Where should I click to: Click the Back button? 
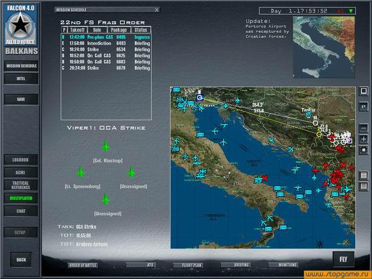click(x=21, y=259)
